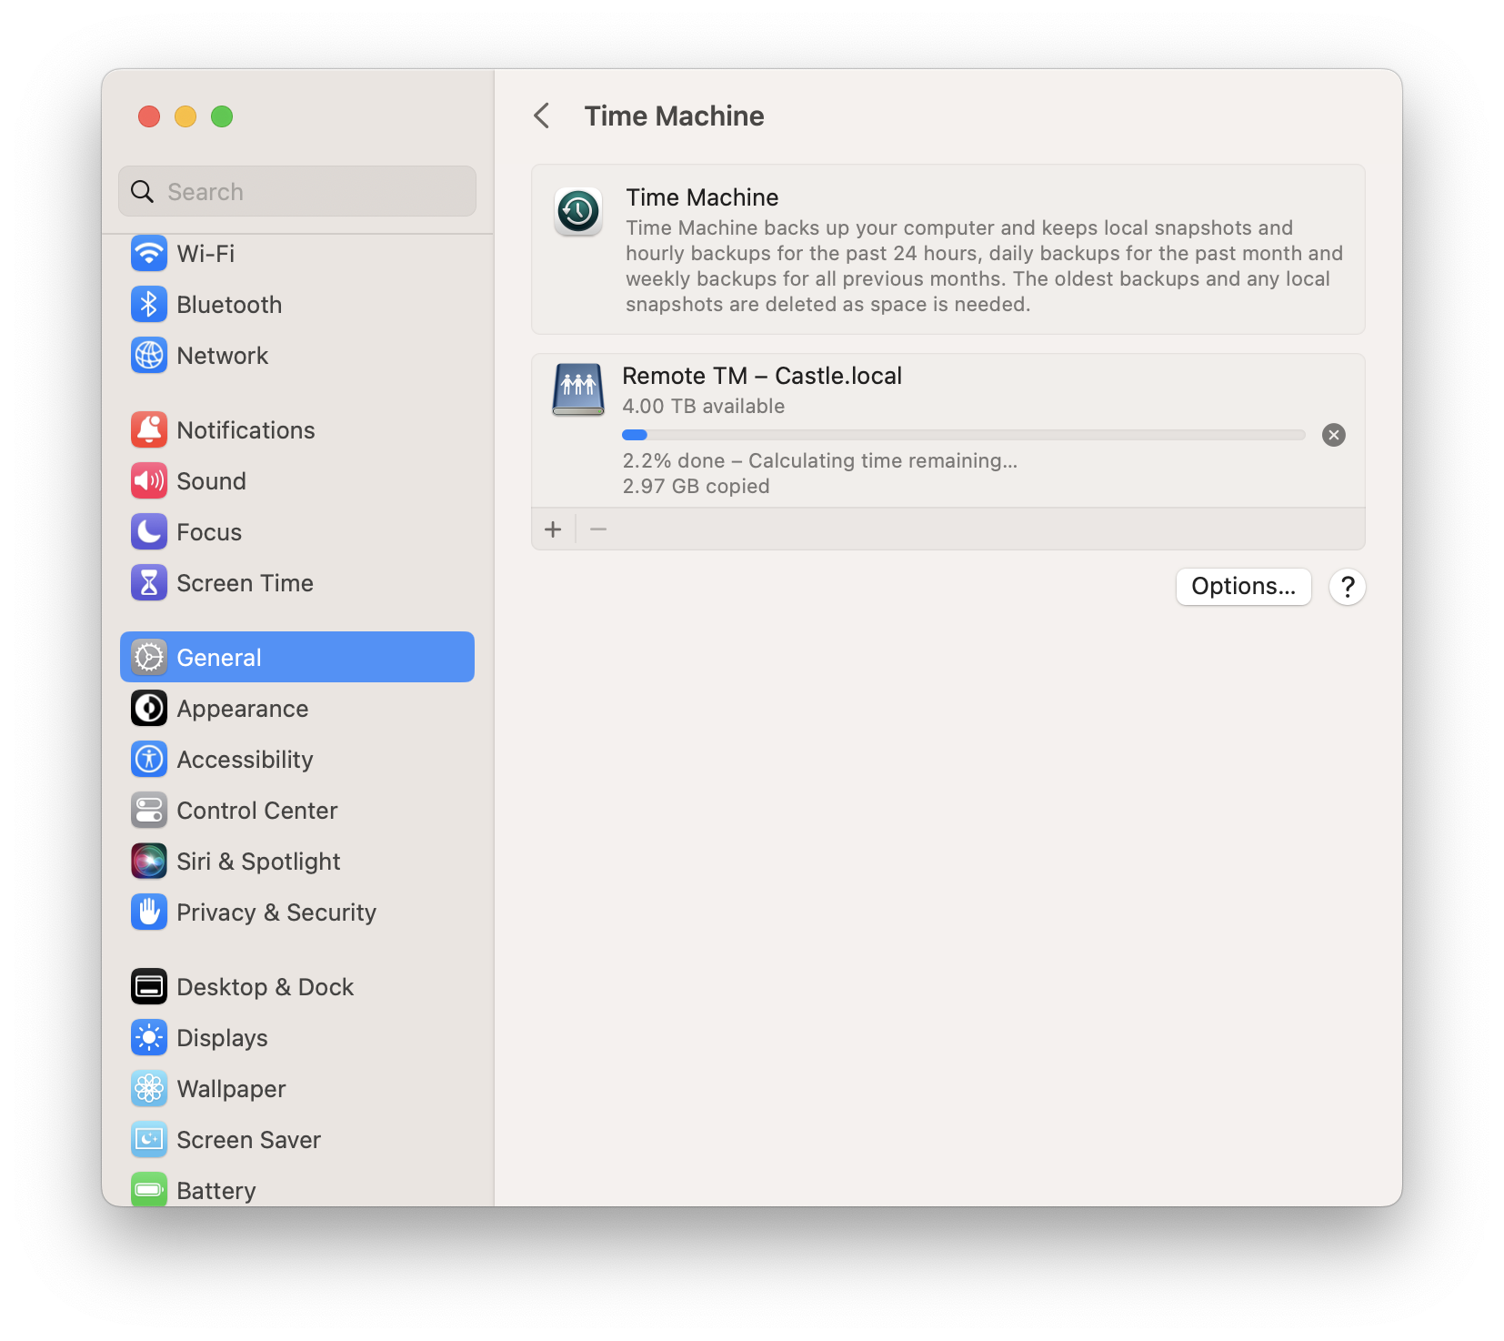Select the Remote TM network disk icon
This screenshot has width=1504, height=1341.
pyautogui.click(x=578, y=389)
